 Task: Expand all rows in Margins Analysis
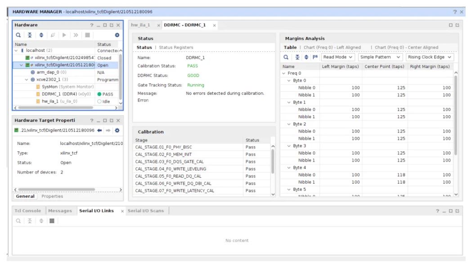tap(306, 57)
